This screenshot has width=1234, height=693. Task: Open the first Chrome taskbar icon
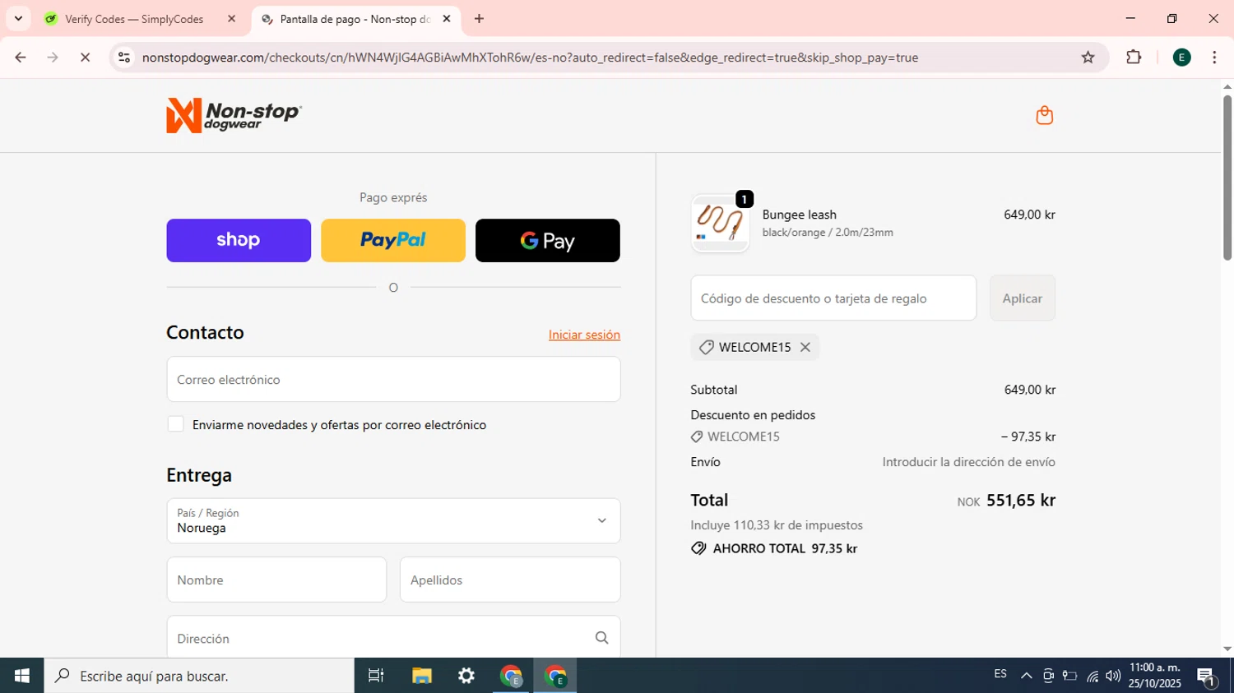point(511,676)
